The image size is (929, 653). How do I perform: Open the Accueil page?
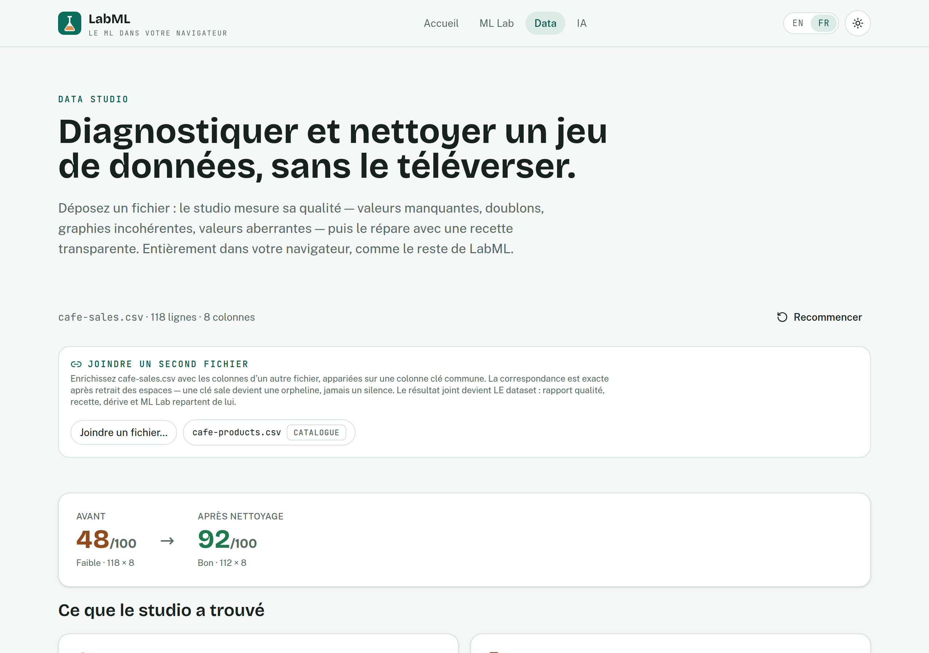pos(441,23)
